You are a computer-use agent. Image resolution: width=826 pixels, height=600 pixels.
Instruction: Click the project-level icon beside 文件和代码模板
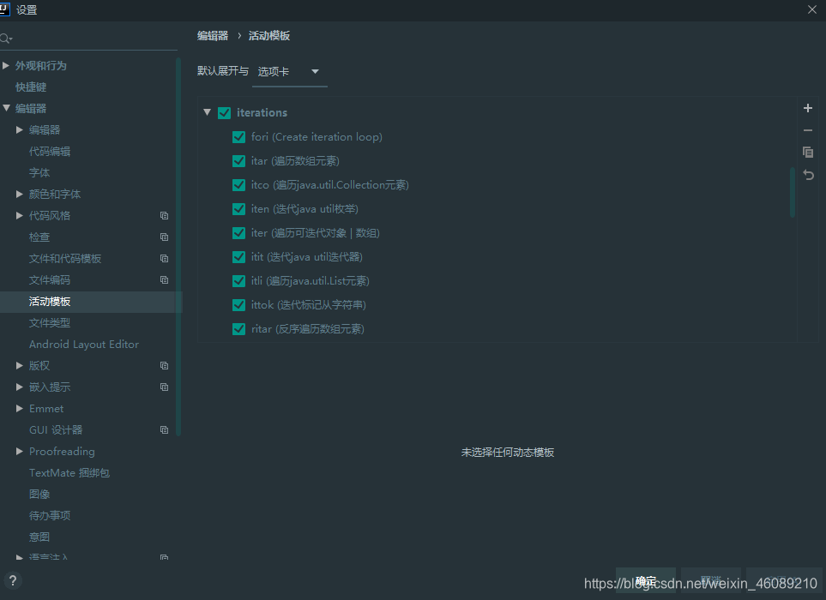[x=165, y=258]
